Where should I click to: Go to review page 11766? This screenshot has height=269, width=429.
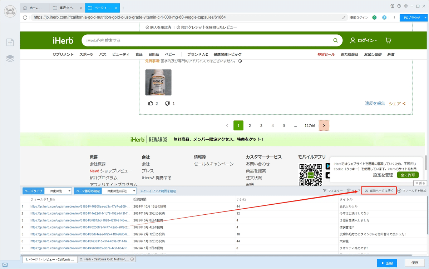point(310,125)
